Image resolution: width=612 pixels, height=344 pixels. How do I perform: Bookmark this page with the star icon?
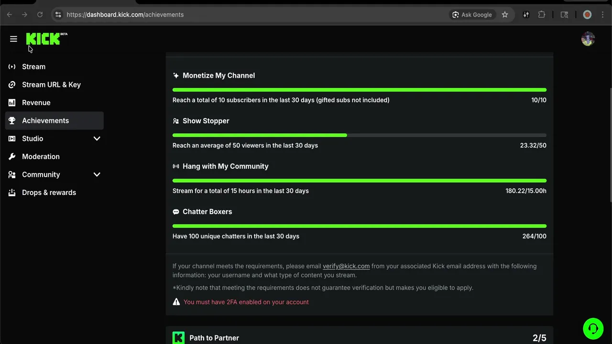pyautogui.click(x=505, y=15)
